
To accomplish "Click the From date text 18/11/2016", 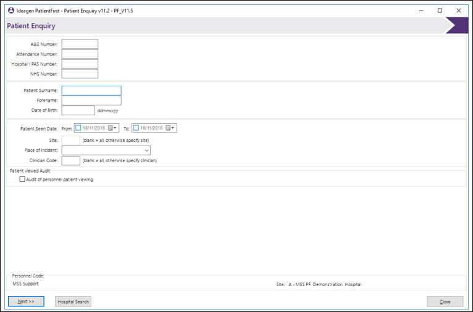I will click(x=94, y=128).
